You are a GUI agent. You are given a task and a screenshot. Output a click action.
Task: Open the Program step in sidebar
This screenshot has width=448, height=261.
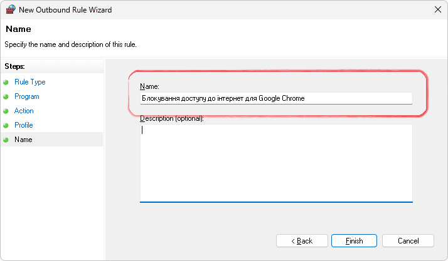tap(26, 96)
